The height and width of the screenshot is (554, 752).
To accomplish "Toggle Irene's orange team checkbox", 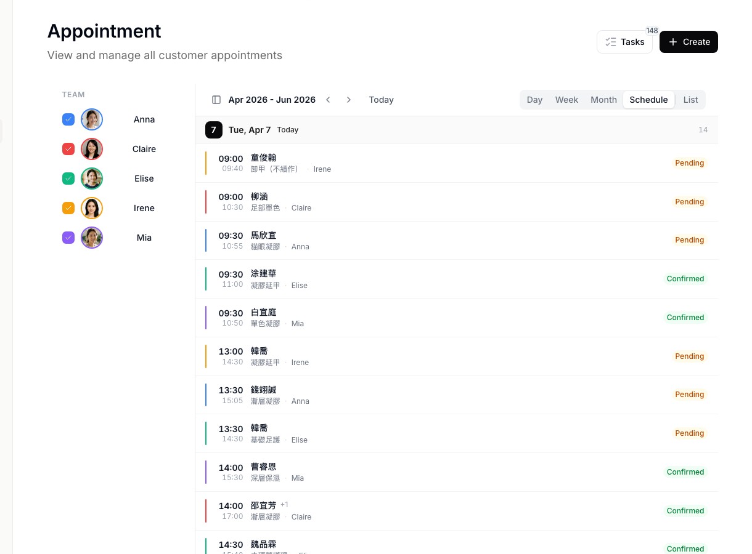I will 68,208.
